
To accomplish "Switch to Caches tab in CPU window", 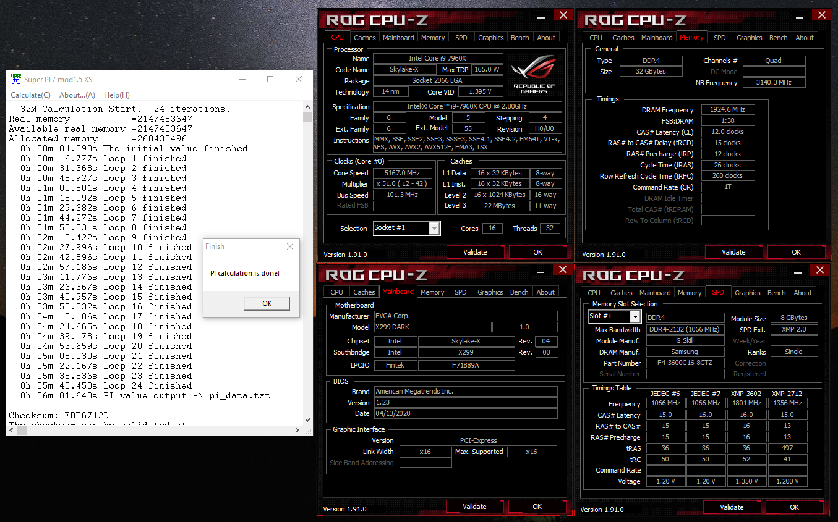I will tap(365, 38).
